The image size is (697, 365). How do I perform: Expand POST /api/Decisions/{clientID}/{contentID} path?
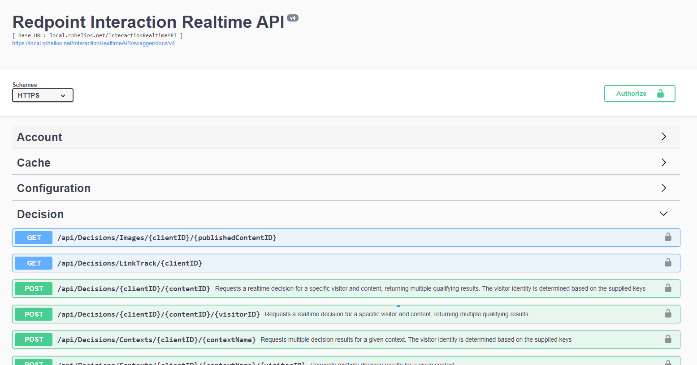[134, 289]
